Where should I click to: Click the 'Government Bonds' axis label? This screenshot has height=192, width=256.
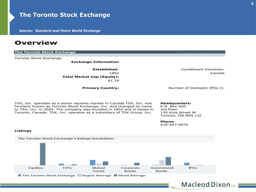[x=162, y=169]
